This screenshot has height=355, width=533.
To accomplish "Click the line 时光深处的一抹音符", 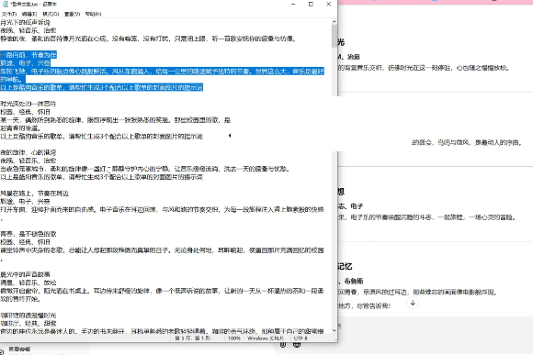I will click(x=28, y=104).
